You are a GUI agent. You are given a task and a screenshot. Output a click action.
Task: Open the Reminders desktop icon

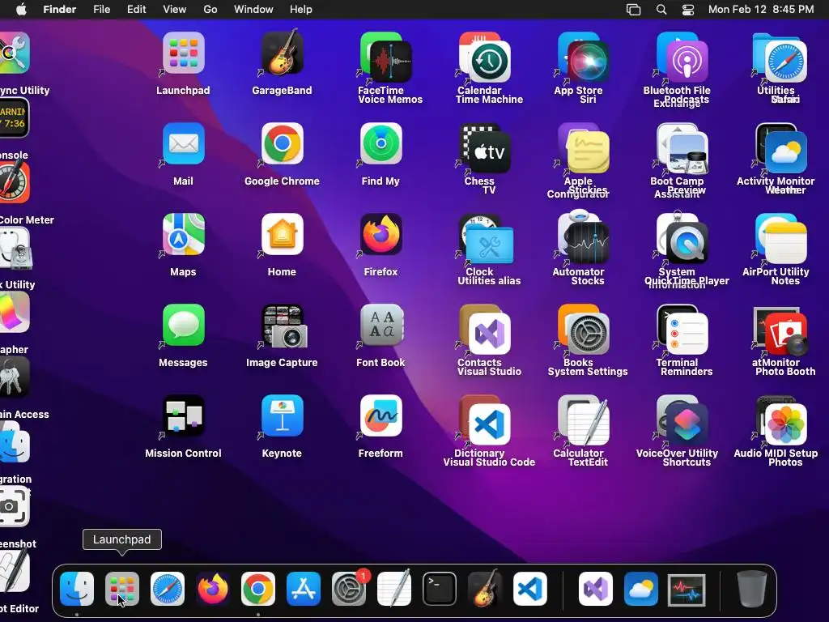tap(687, 334)
